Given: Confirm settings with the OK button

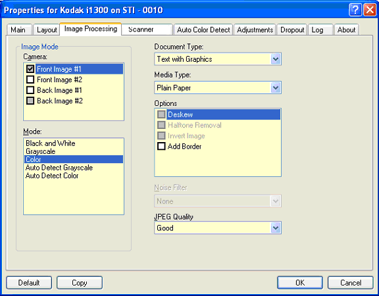Looking at the screenshot, I should [300, 283].
